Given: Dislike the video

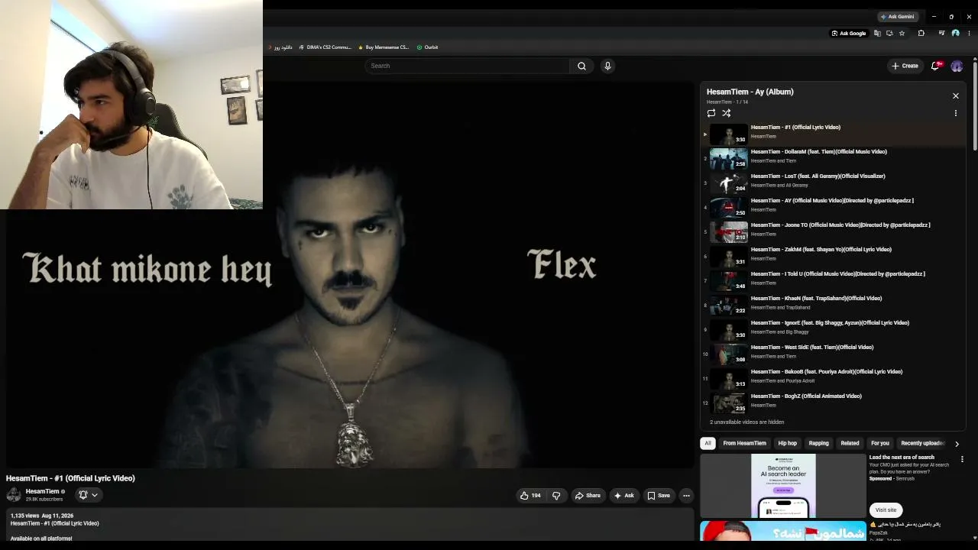Looking at the screenshot, I should tap(556, 495).
